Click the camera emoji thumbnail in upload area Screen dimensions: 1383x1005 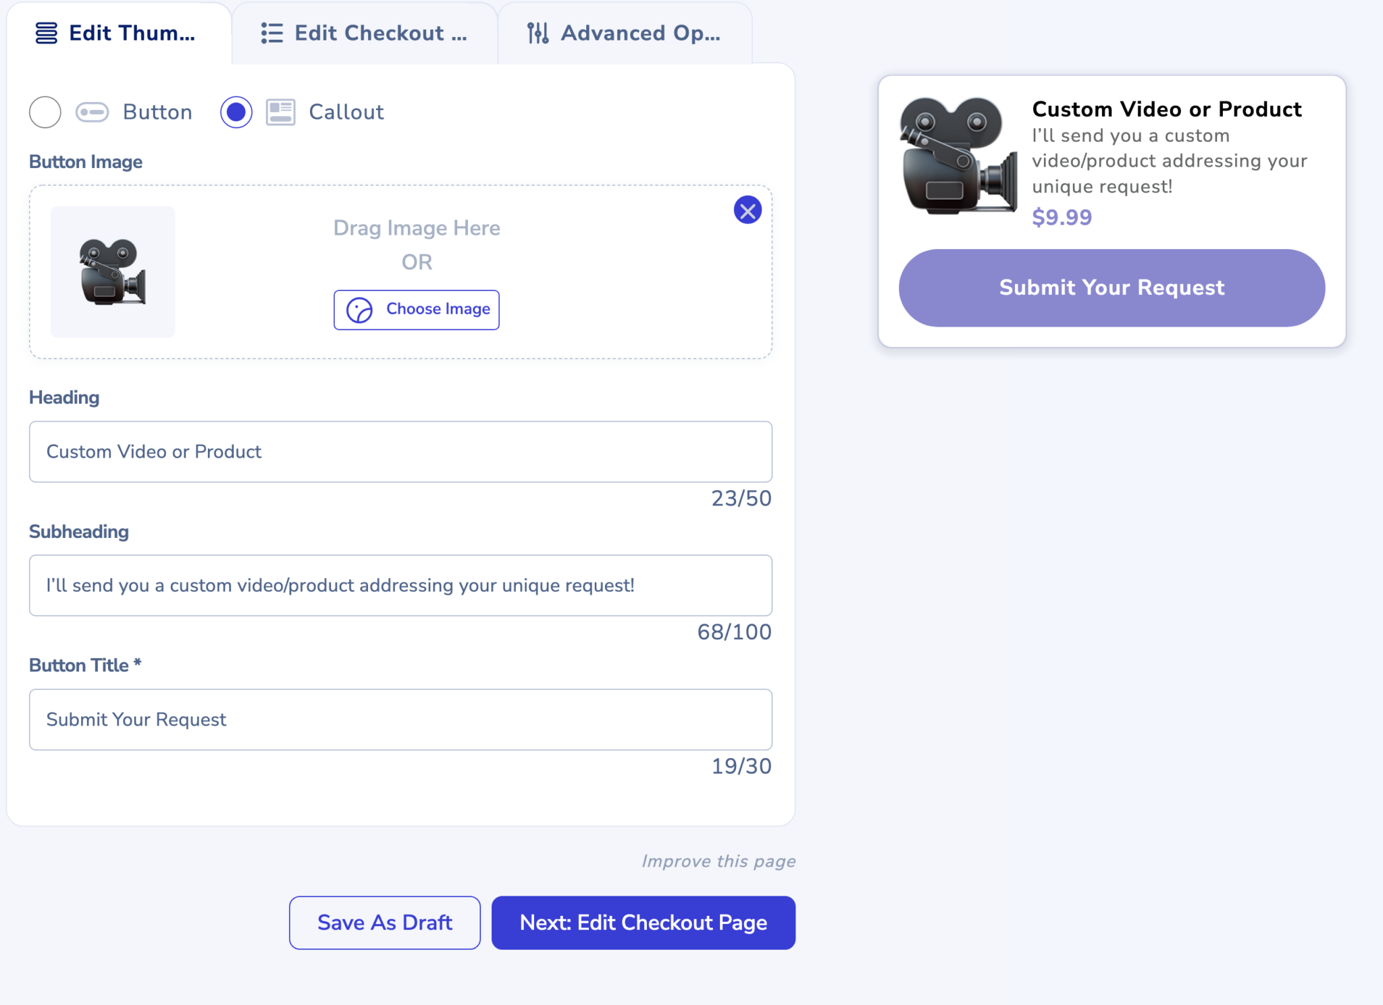(x=112, y=271)
